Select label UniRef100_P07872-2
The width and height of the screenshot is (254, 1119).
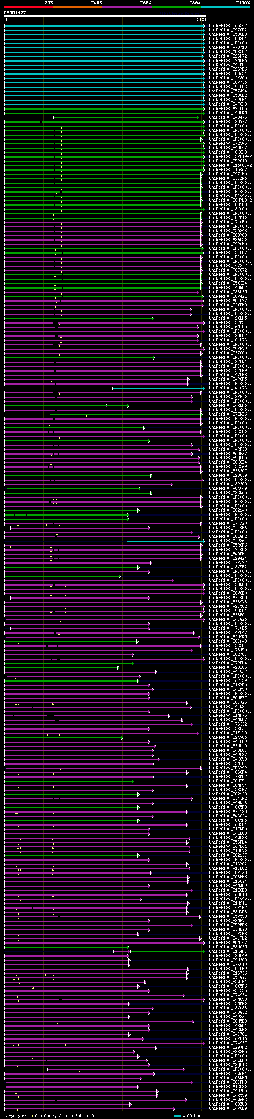[230, 266]
